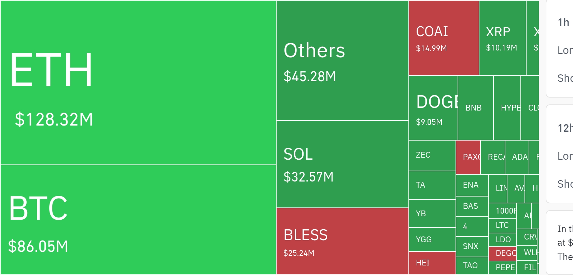
Task: Click the TAO tile
Action: pos(472,265)
